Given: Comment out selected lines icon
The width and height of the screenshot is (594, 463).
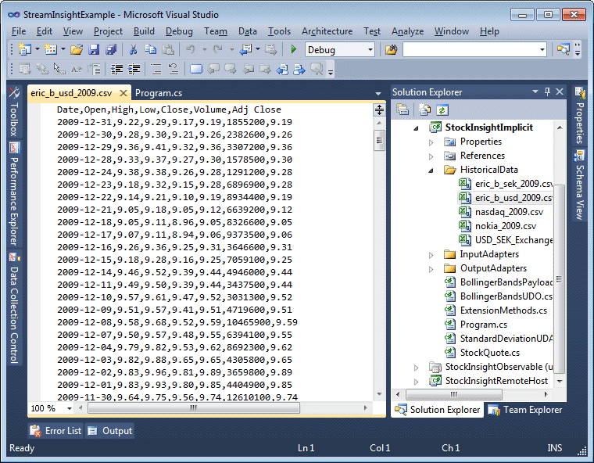Looking at the screenshot, I should tap(156, 69).
